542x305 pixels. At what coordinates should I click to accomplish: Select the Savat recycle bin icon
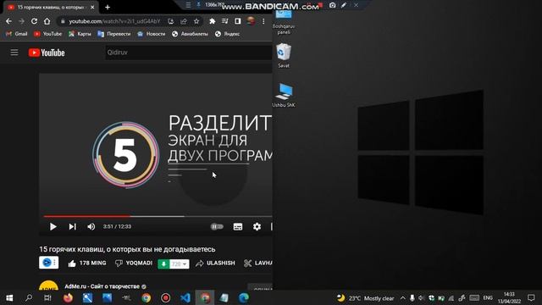pos(284,56)
